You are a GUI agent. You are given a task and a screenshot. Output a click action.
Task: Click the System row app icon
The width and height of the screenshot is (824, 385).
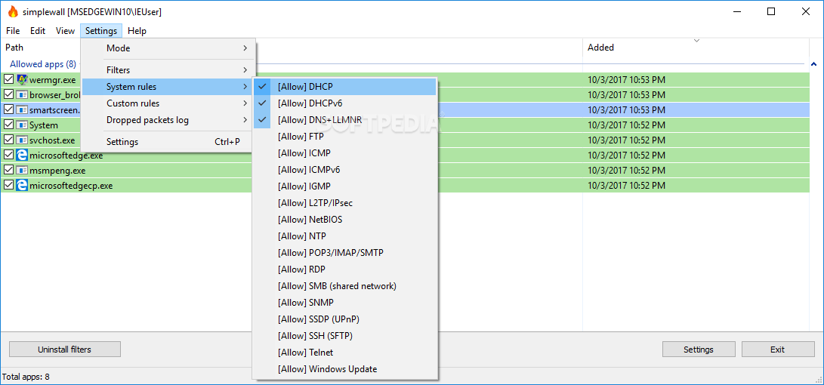tap(22, 125)
